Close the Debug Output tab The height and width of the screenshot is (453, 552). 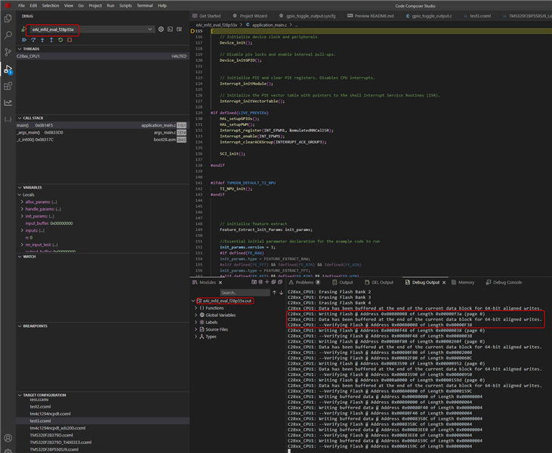(x=445, y=282)
